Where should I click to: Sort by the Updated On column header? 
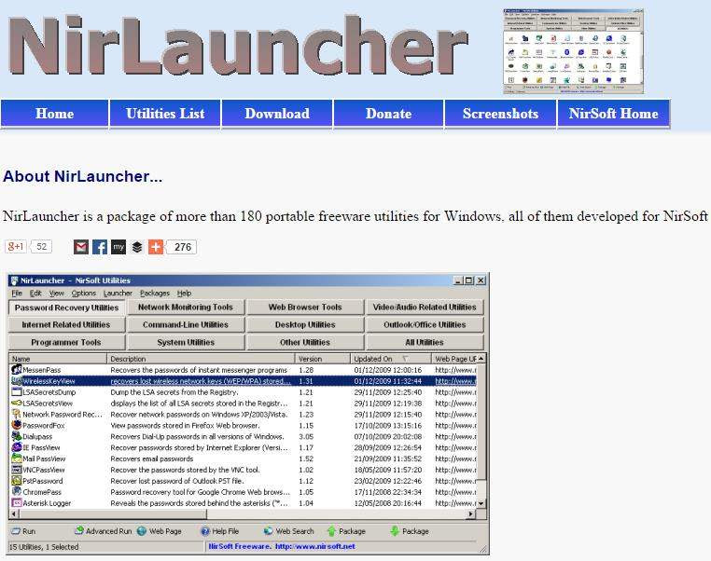pos(390,359)
